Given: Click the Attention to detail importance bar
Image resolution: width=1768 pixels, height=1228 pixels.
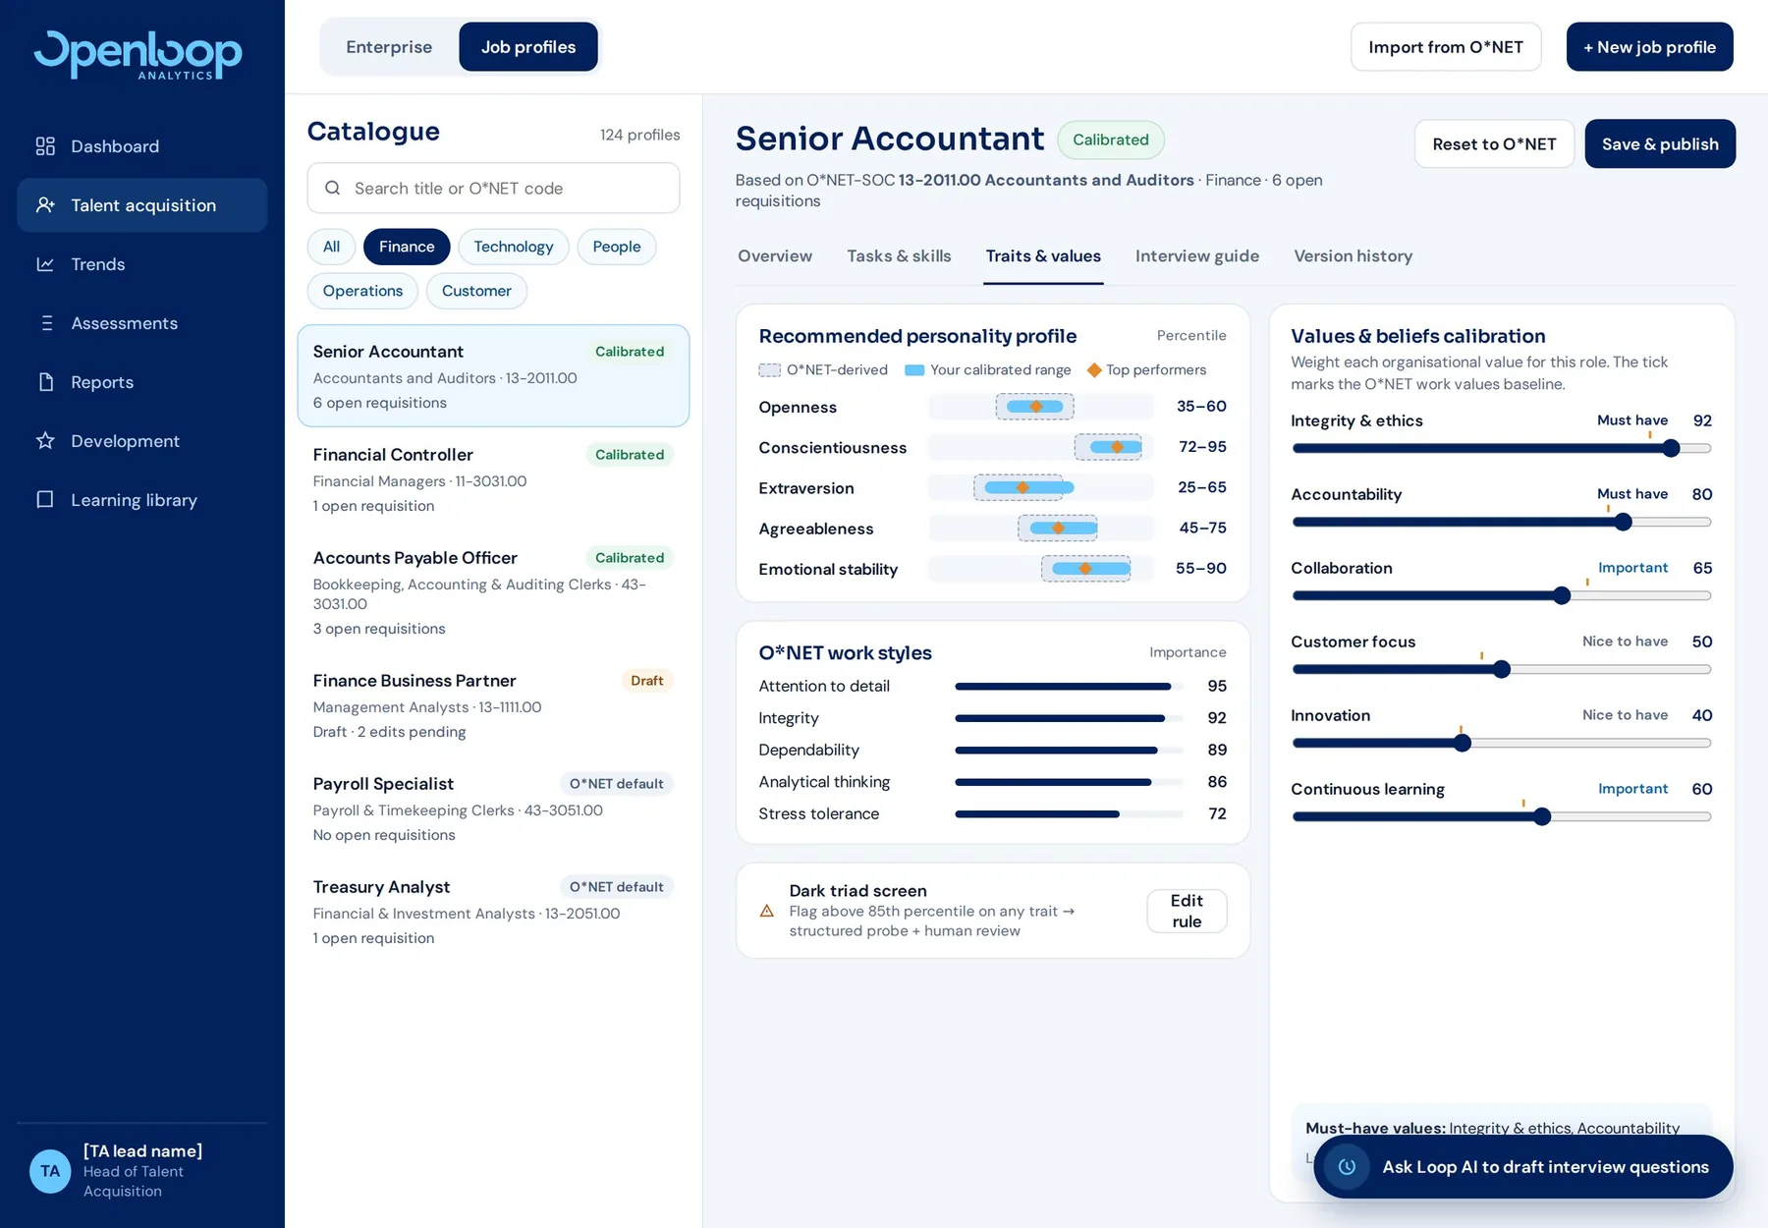Looking at the screenshot, I should (1069, 686).
